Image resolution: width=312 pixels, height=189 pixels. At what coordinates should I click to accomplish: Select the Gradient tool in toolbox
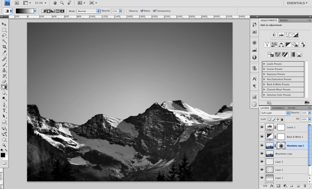(x=4, y=87)
